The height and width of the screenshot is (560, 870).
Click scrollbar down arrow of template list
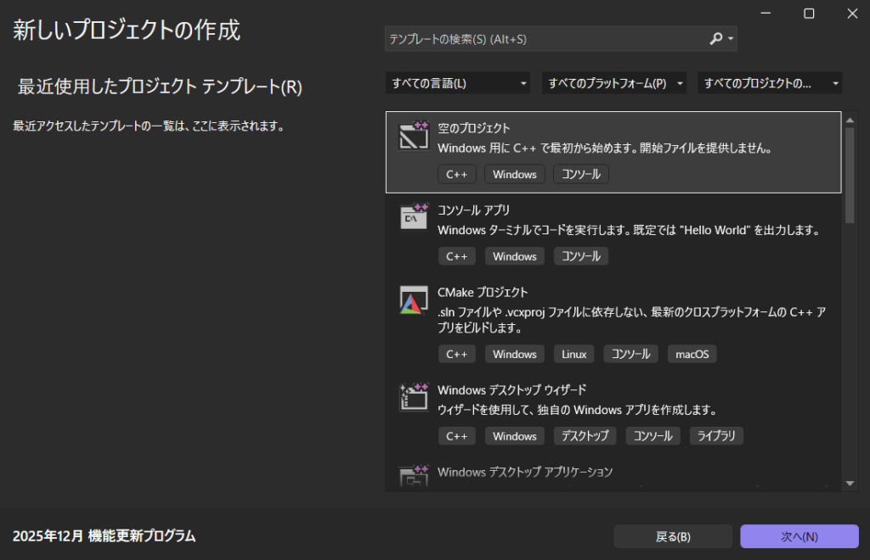850,484
